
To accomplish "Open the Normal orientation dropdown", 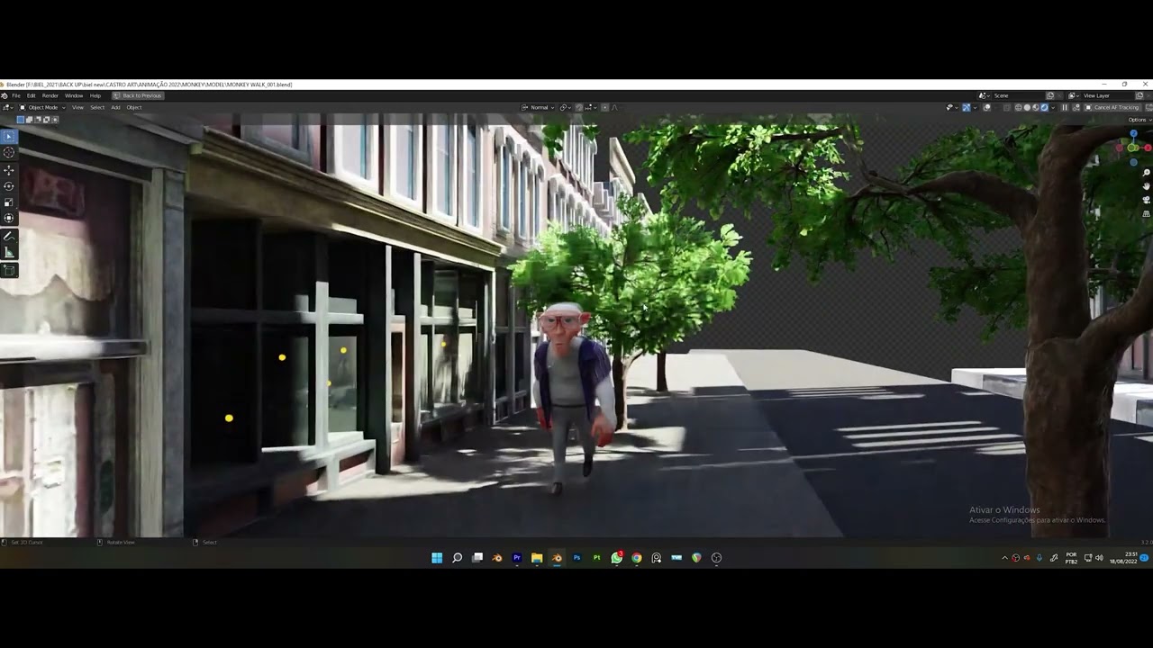I will click(x=538, y=107).
